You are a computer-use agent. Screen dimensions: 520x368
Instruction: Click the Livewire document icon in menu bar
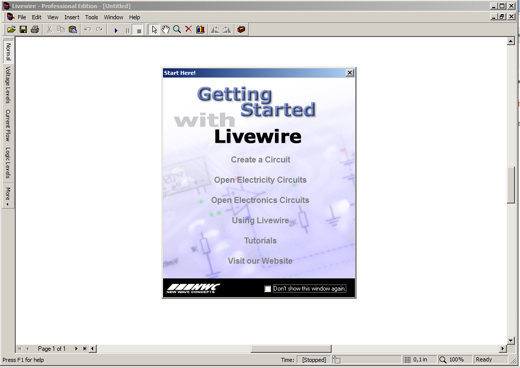pos(11,17)
